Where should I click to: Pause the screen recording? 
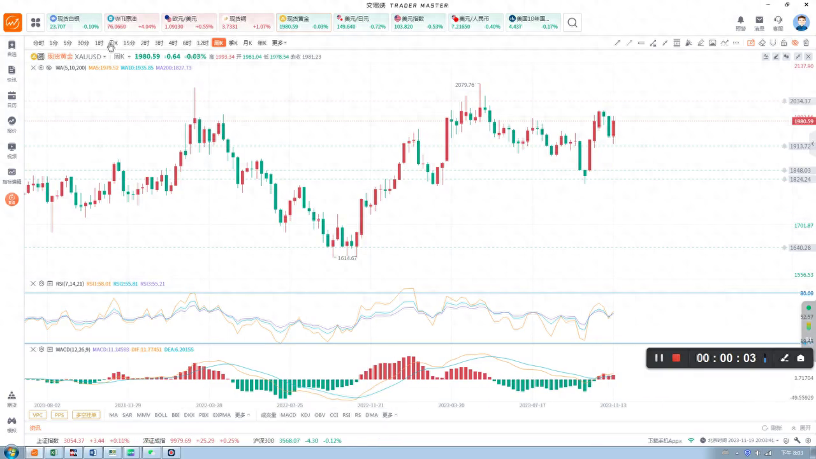[659, 358]
